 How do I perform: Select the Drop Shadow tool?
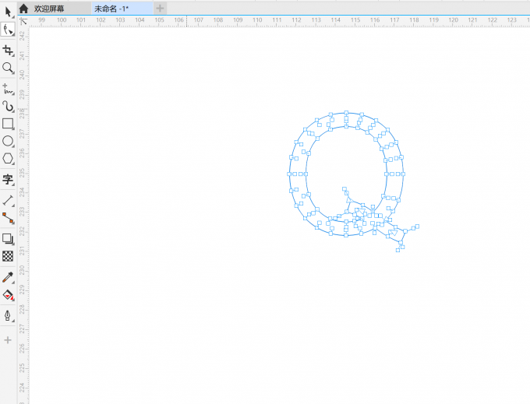click(8, 238)
